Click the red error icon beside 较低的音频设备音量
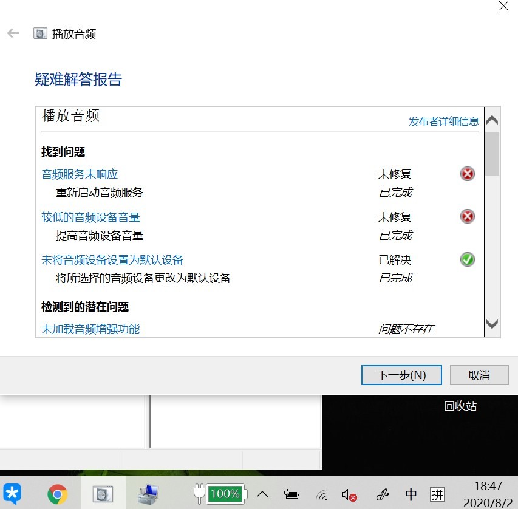518x509 pixels. pos(467,216)
